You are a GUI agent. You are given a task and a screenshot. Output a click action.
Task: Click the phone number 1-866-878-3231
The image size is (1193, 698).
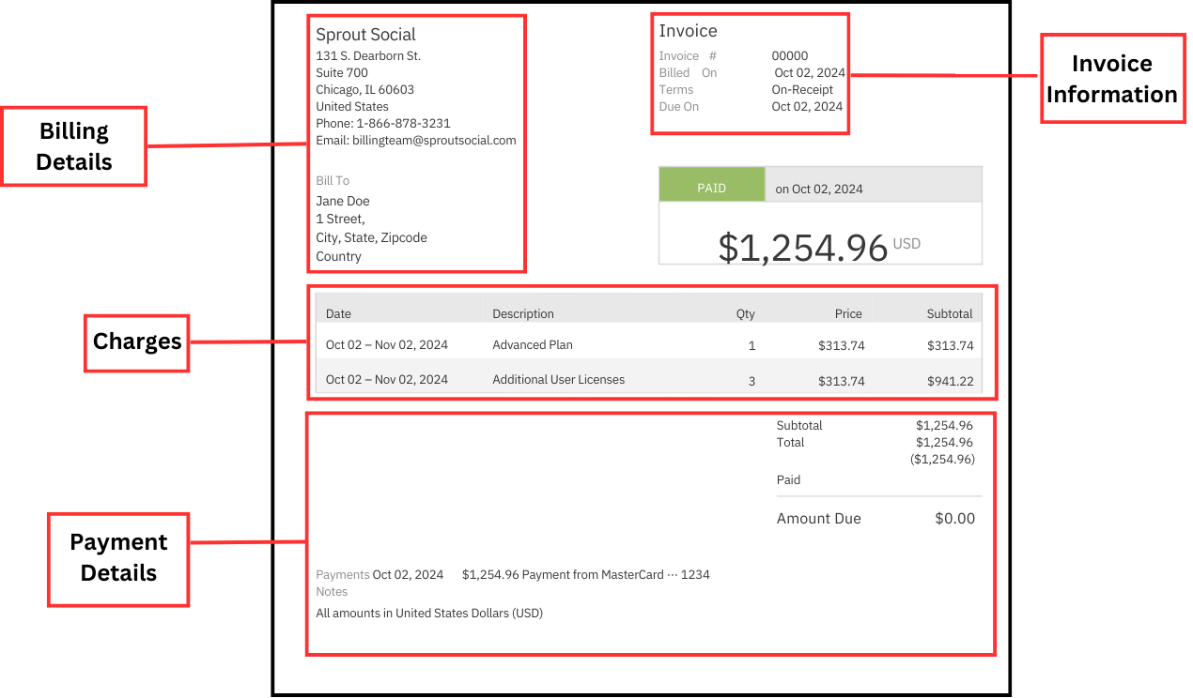403,124
